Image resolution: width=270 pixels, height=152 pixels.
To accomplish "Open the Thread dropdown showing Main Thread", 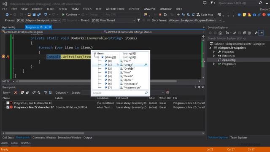I will 134,20.
